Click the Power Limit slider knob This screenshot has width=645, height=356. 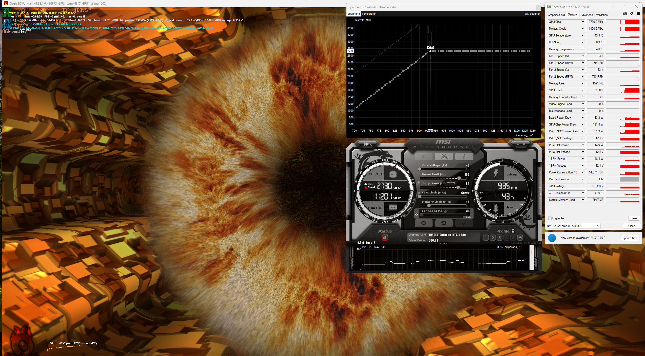(x=459, y=178)
